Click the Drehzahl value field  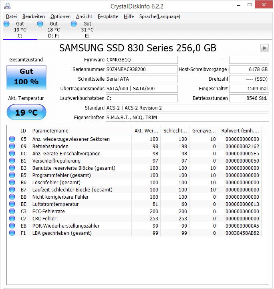(249, 79)
